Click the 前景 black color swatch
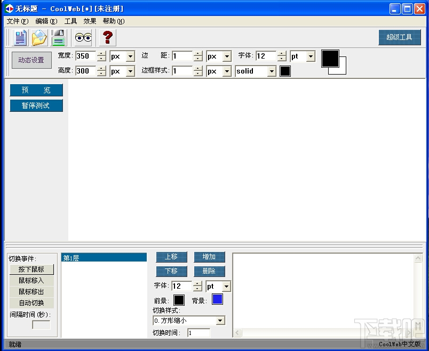The width and height of the screenshot is (429, 351). point(179,300)
